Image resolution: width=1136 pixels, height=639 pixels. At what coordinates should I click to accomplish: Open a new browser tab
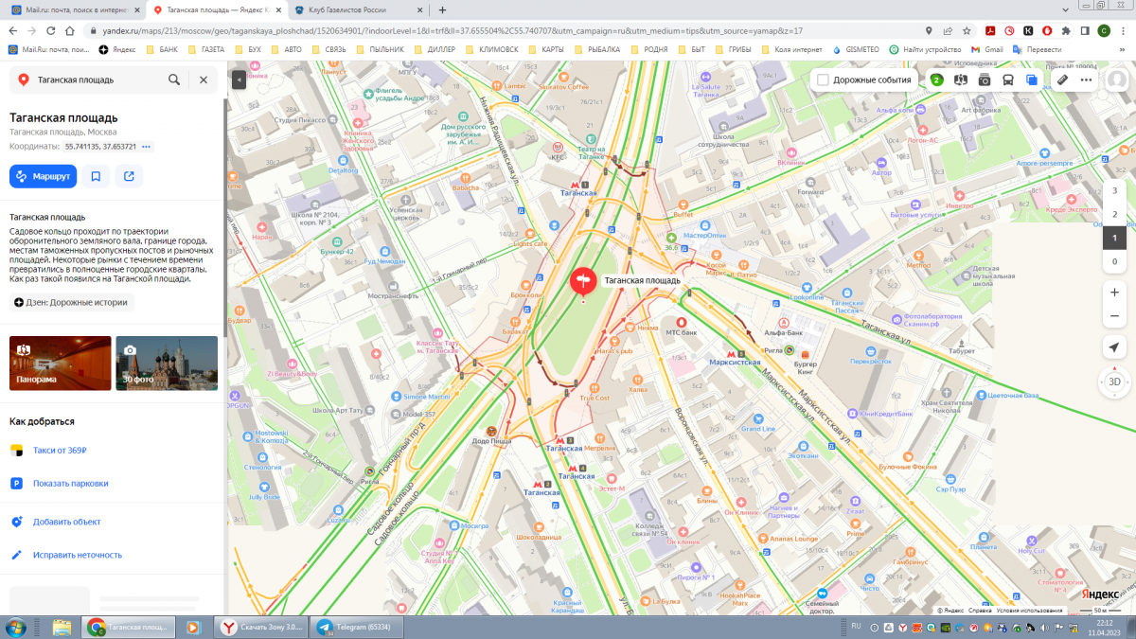(442, 9)
